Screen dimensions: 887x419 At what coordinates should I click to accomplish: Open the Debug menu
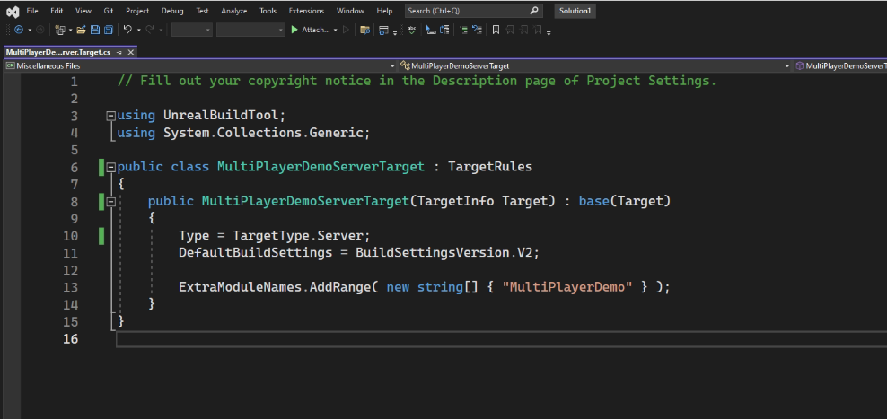(x=171, y=11)
